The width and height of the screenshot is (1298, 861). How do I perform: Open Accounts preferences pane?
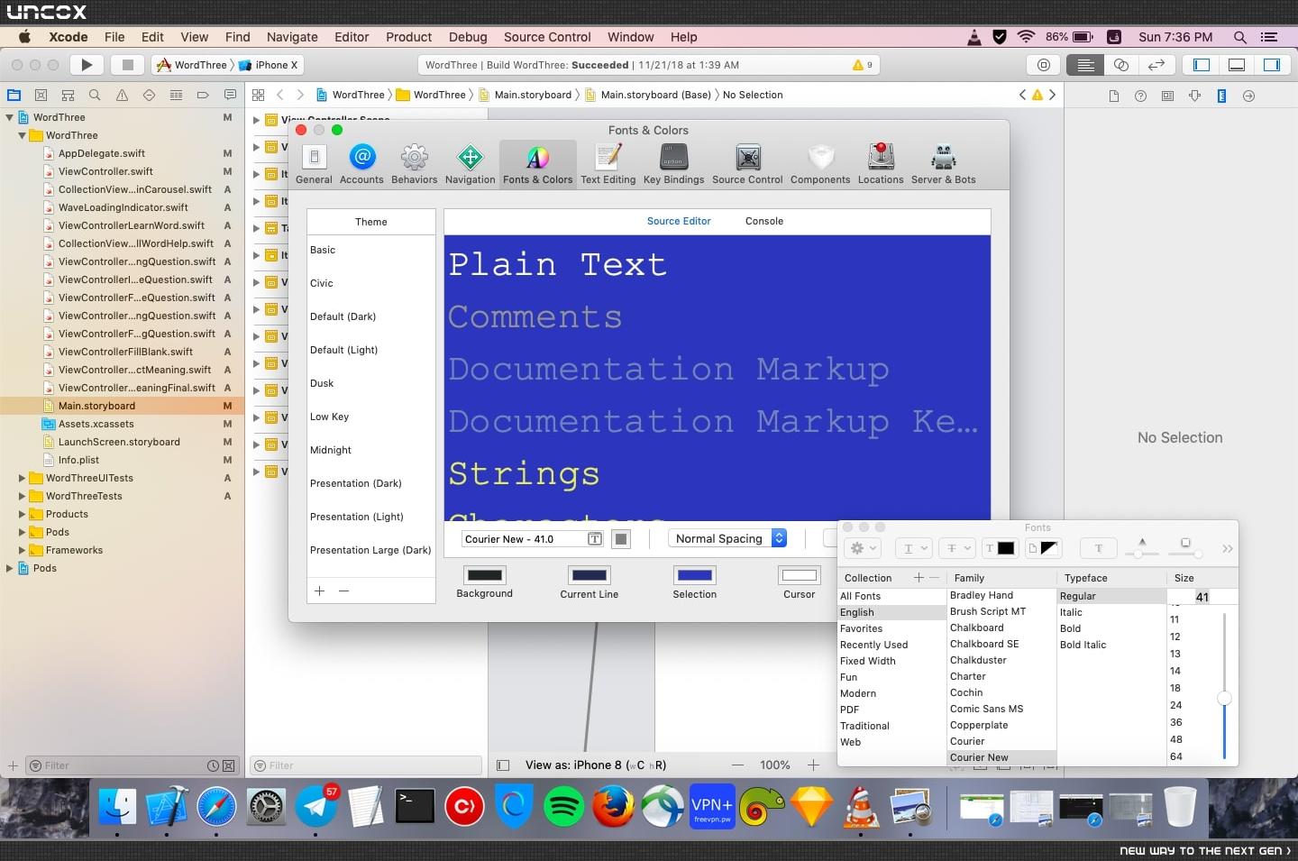(x=361, y=164)
